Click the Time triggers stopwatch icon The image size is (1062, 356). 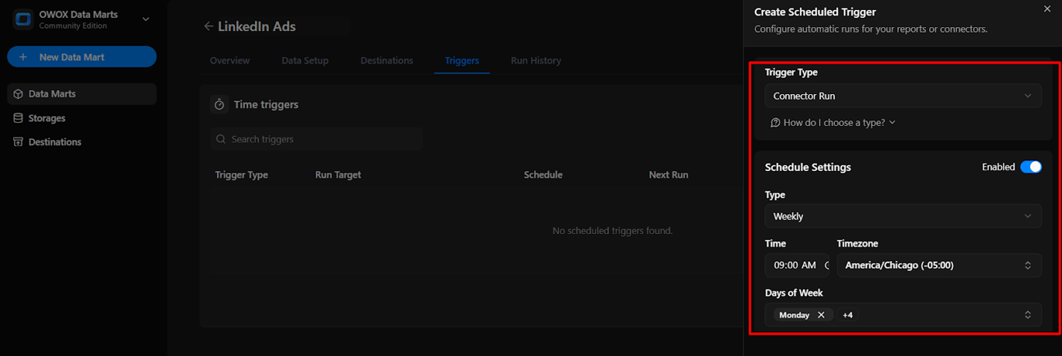point(219,104)
